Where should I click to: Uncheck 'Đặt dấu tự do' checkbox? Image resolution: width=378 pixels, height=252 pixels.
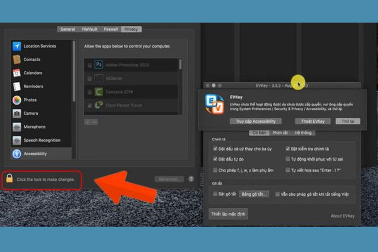[x=215, y=159]
